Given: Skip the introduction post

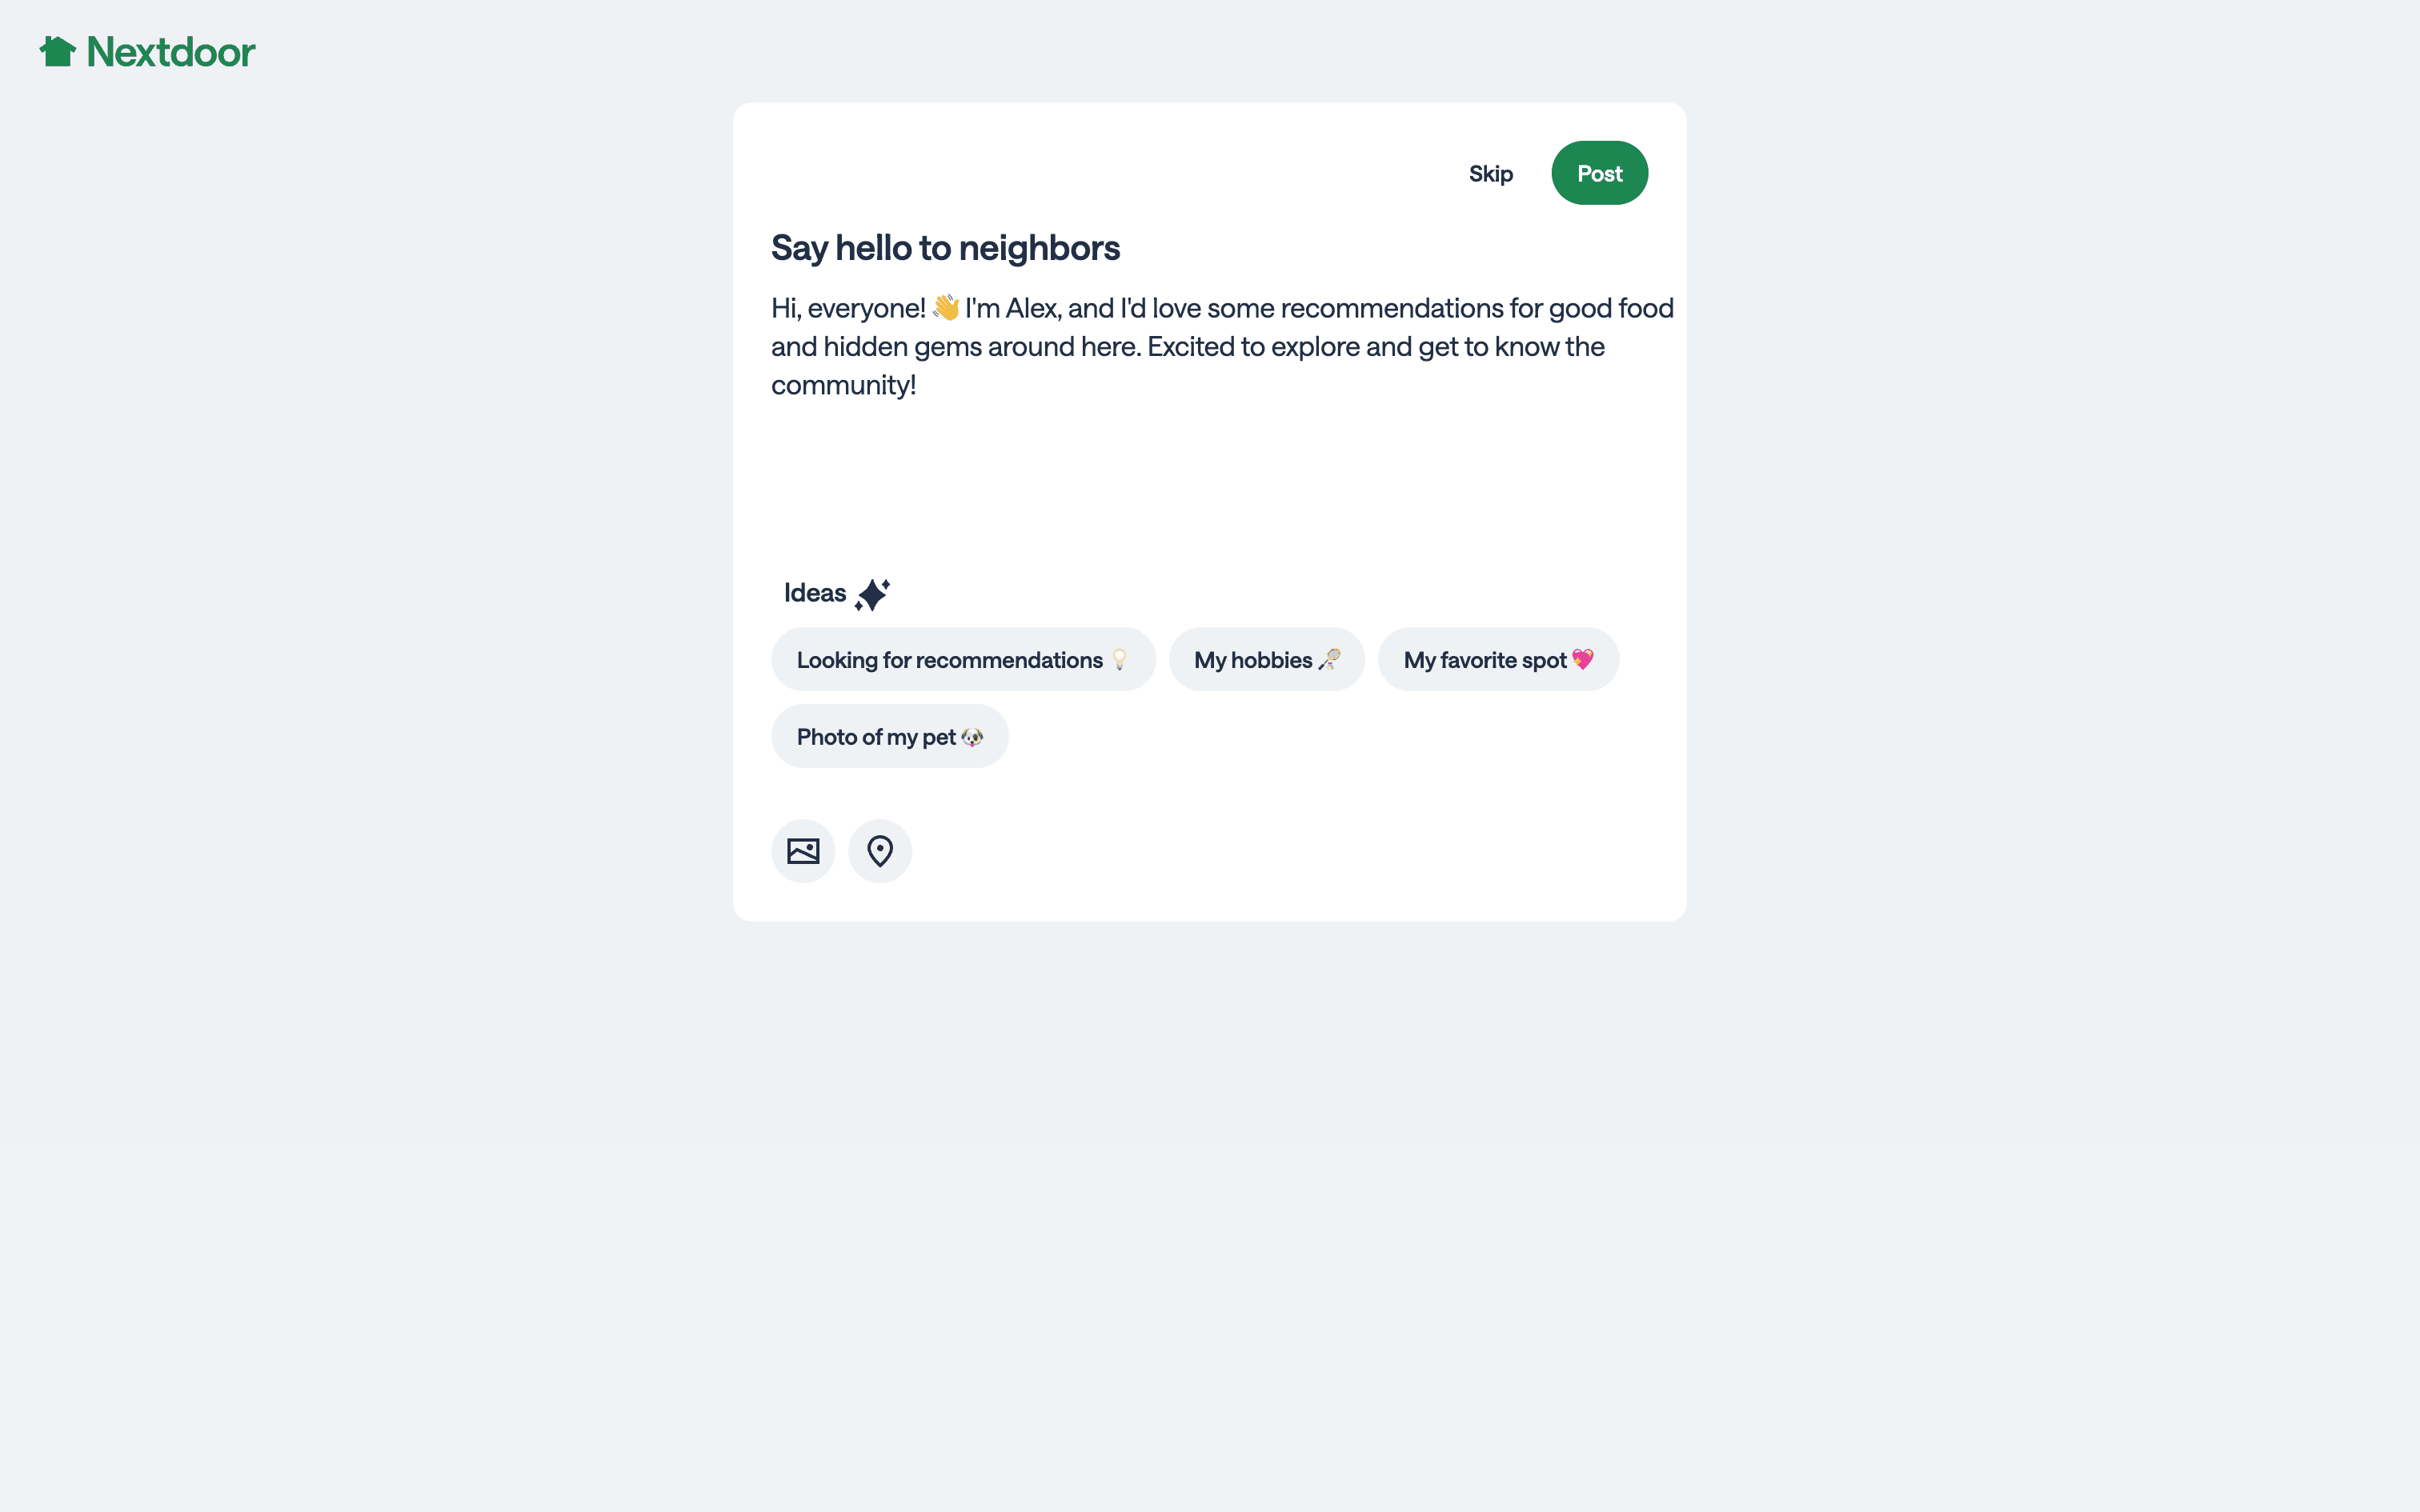Looking at the screenshot, I should [x=1490, y=174].
